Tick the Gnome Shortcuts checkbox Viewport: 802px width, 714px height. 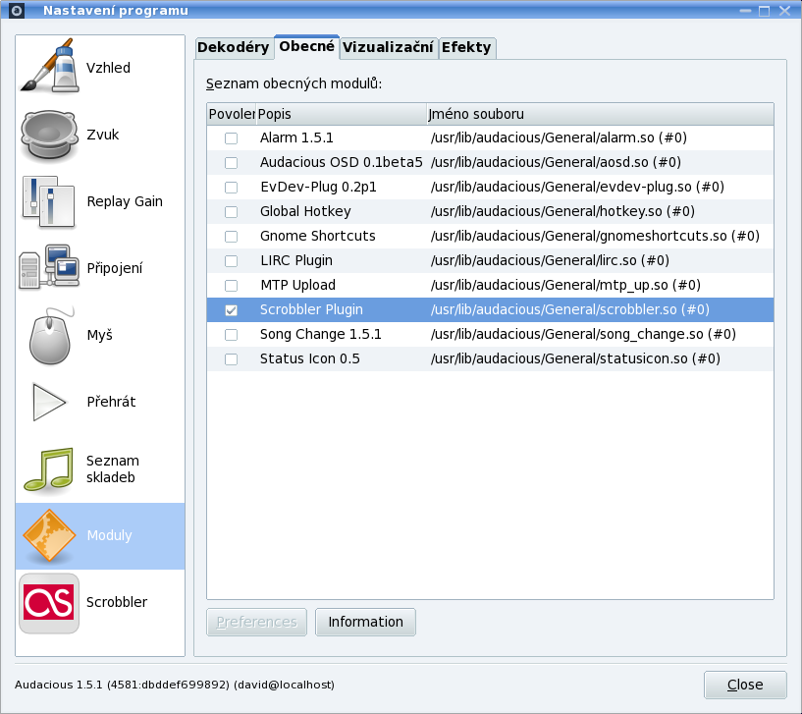(x=232, y=237)
